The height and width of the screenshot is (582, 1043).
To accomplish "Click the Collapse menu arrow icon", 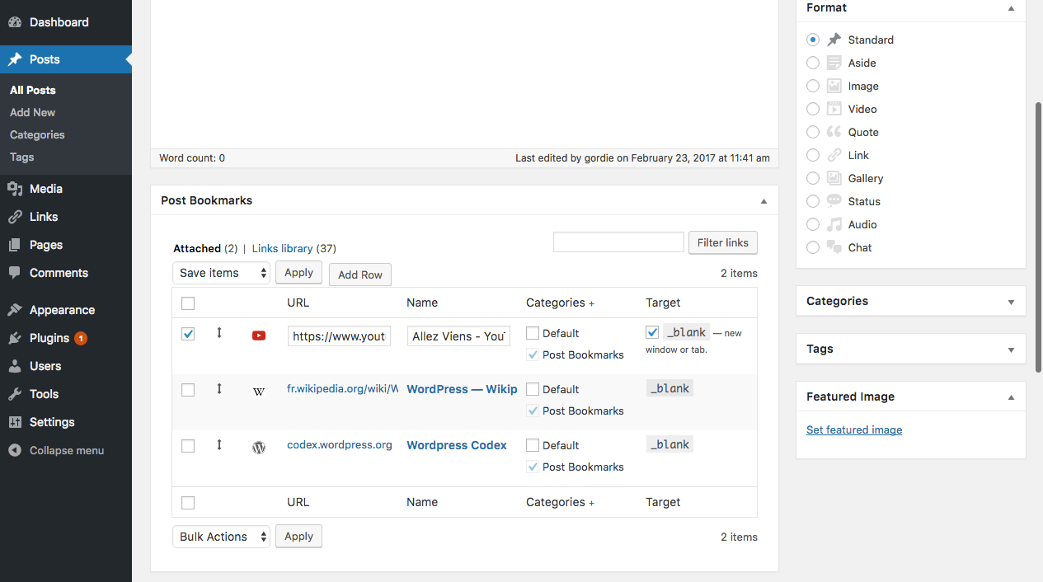I will (x=15, y=450).
